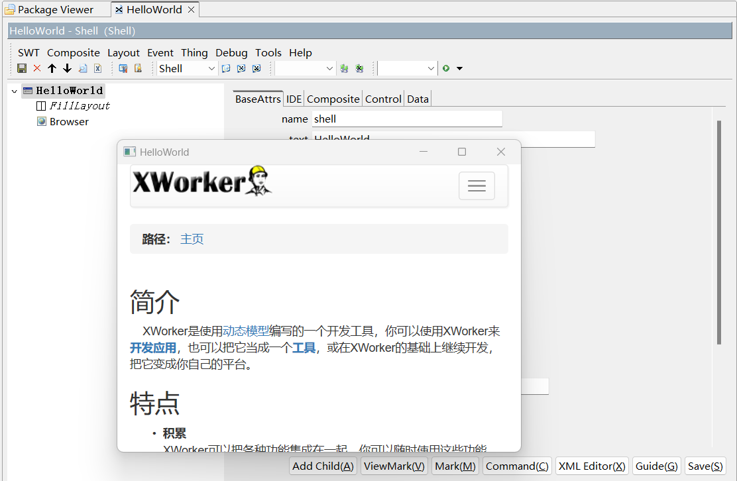Click the Add Child(A) button

click(x=323, y=466)
